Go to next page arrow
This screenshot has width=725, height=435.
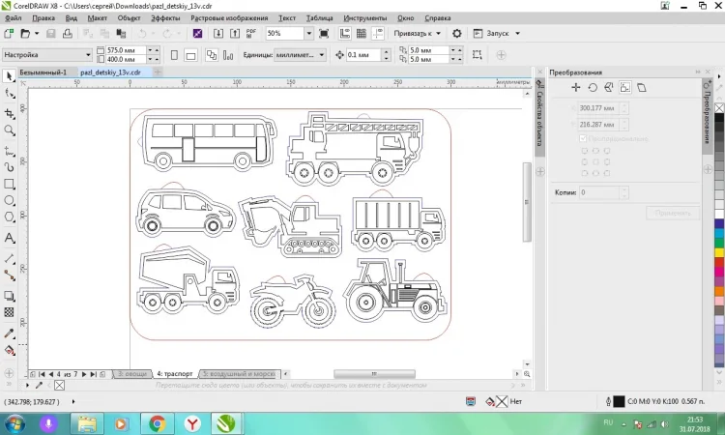point(84,374)
